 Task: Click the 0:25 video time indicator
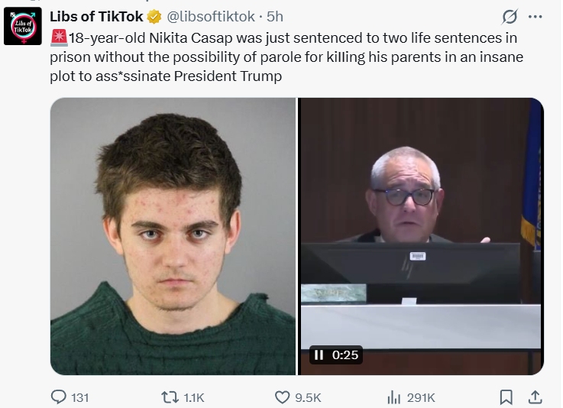coord(345,355)
